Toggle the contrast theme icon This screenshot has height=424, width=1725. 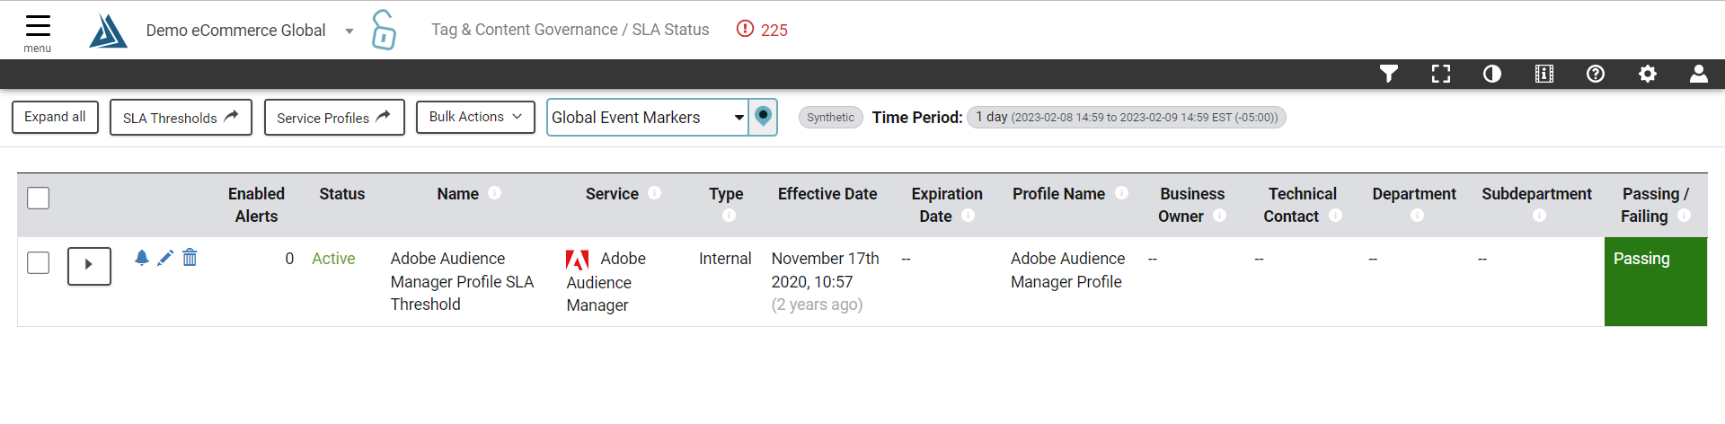coord(1492,74)
